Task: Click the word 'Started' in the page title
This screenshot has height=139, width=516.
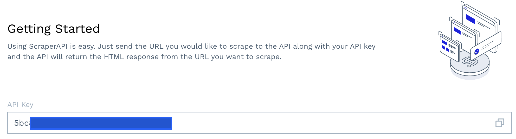Action: click(x=78, y=29)
